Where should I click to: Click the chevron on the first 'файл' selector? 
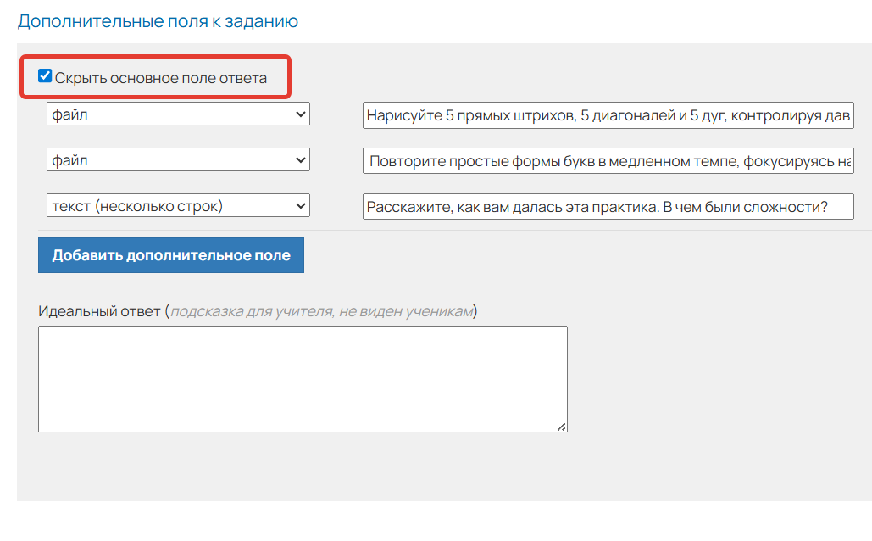pos(301,114)
